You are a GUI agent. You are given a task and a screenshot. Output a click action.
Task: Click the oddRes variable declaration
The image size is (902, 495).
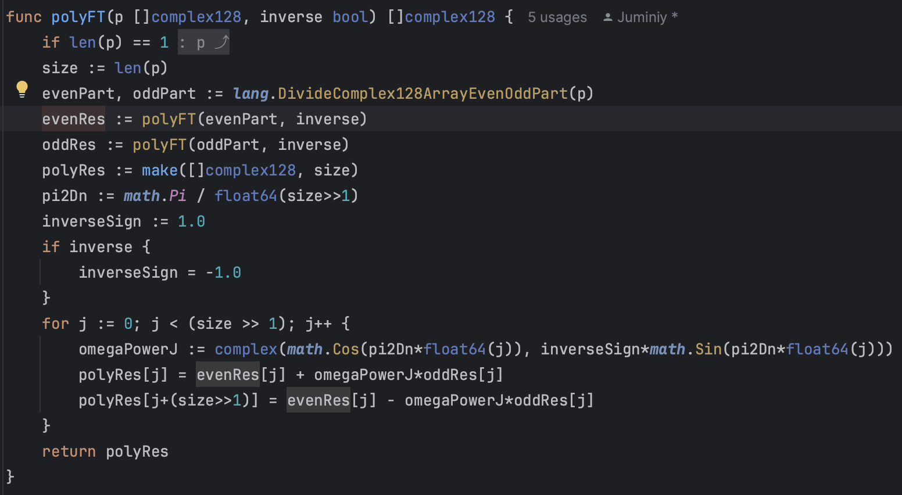point(69,145)
